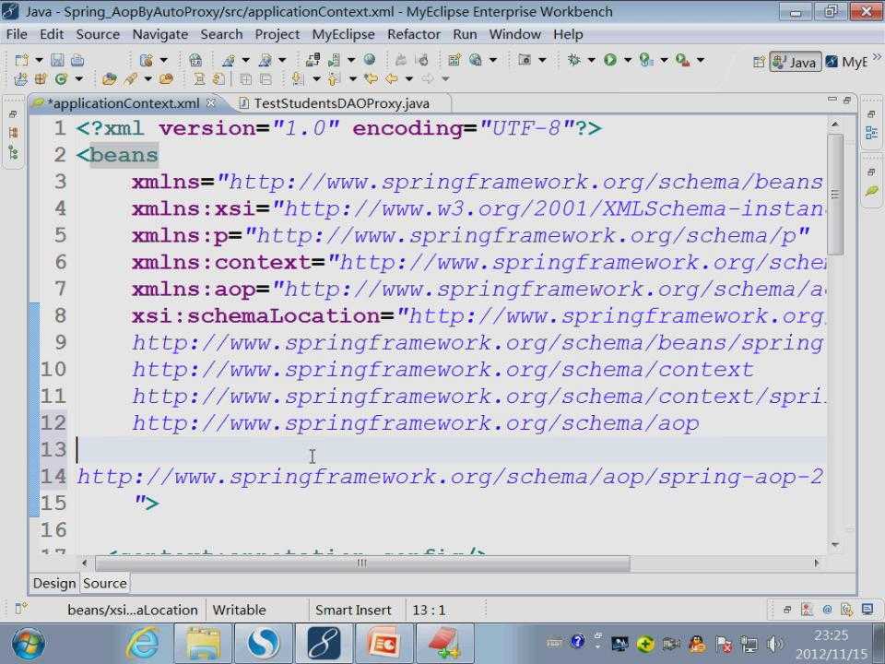The height and width of the screenshot is (664, 885).
Task: Click the Print toolbar icon
Action: 77,60
